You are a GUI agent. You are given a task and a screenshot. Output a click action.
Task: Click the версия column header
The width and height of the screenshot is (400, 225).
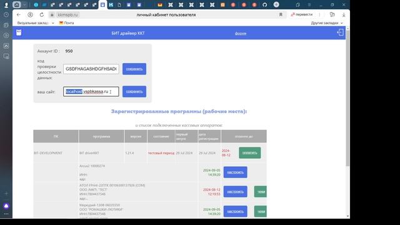(x=136, y=136)
